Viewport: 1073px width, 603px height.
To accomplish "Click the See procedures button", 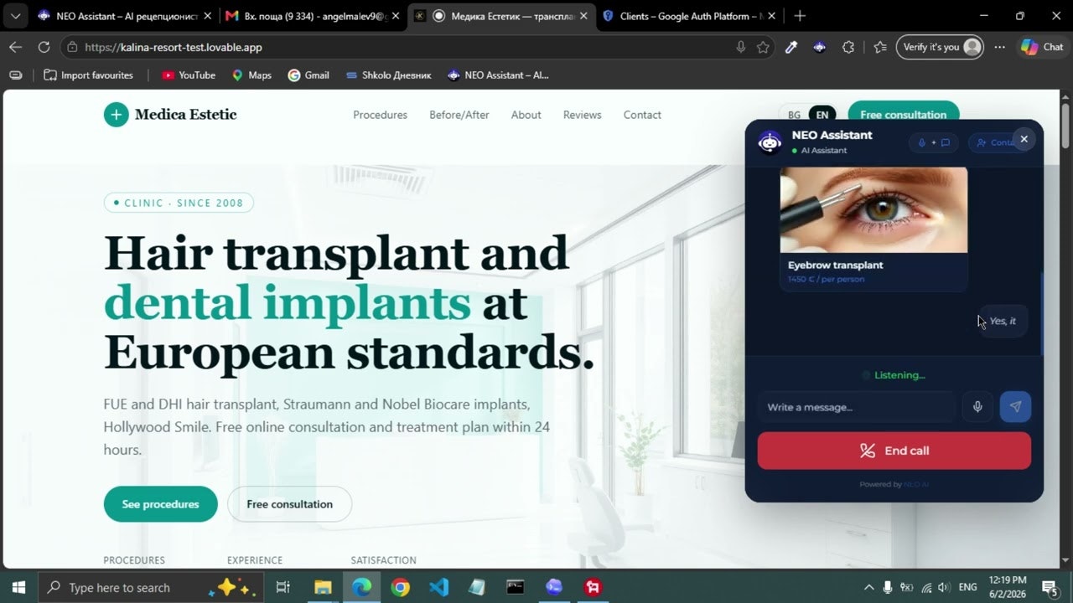I will pyautogui.click(x=160, y=504).
